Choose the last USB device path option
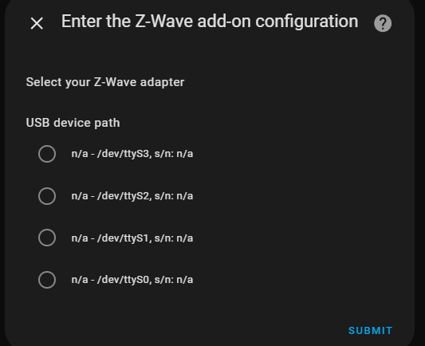425x346 pixels. pyautogui.click(x=47, y=280)
